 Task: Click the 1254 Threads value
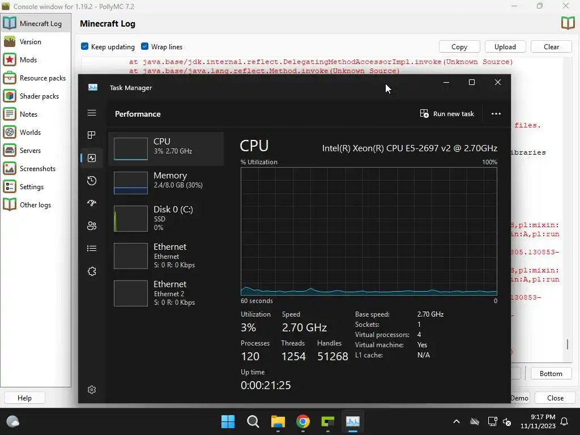(293, 356)
